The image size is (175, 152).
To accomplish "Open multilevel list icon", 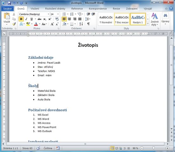I will coord(80,14).
